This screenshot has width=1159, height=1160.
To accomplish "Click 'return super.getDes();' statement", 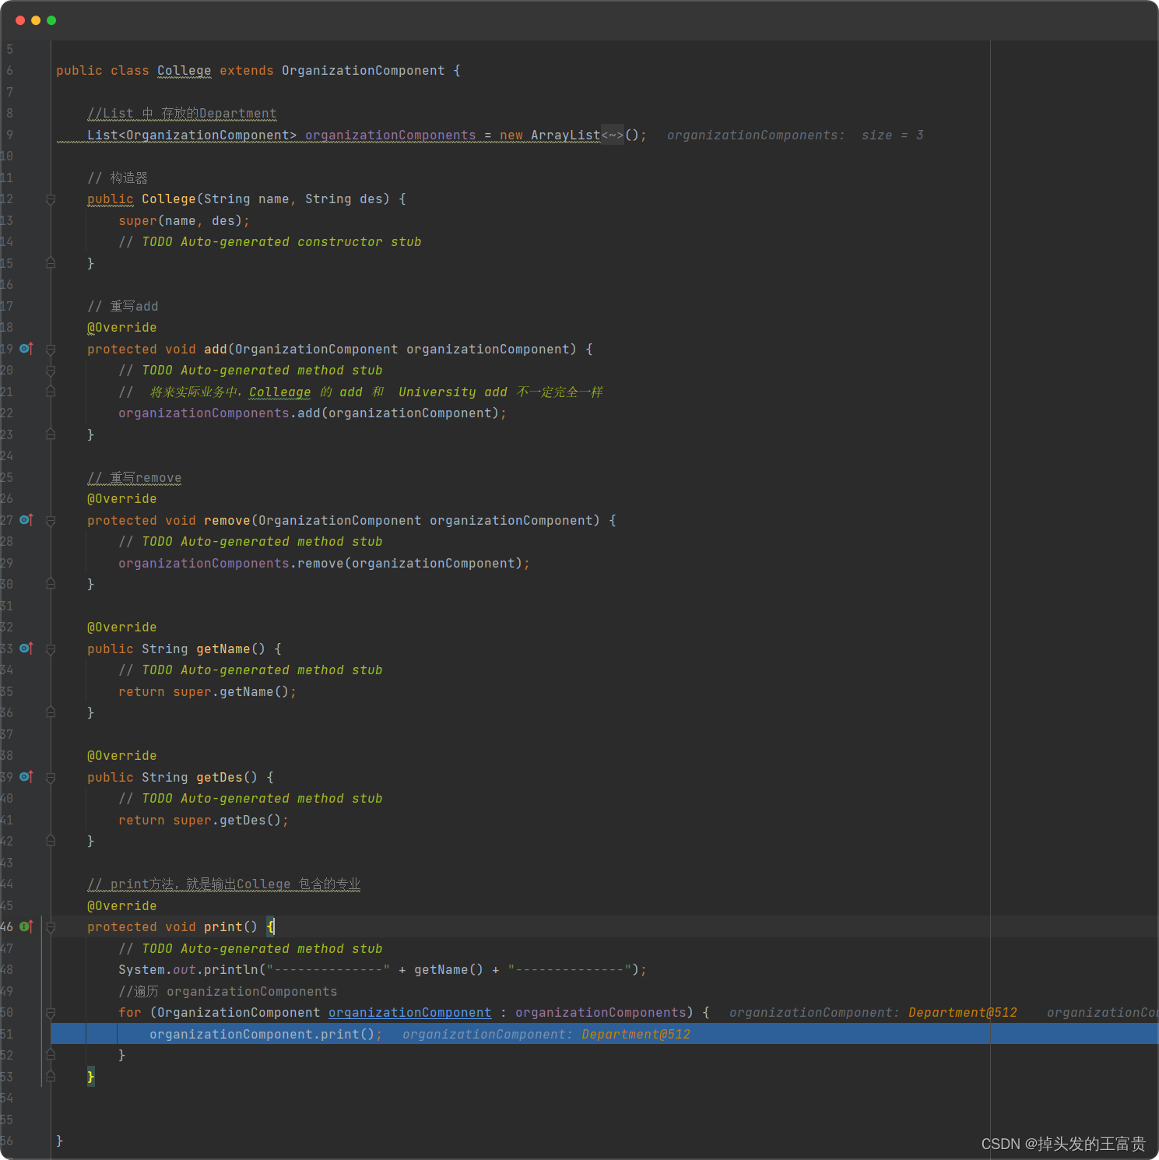I will pos(204,820).
